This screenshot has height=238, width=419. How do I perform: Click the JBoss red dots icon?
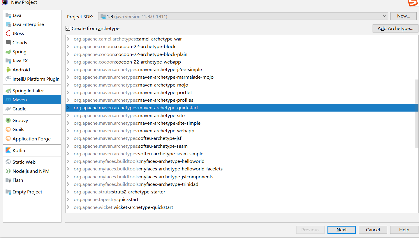click(8, 34)
